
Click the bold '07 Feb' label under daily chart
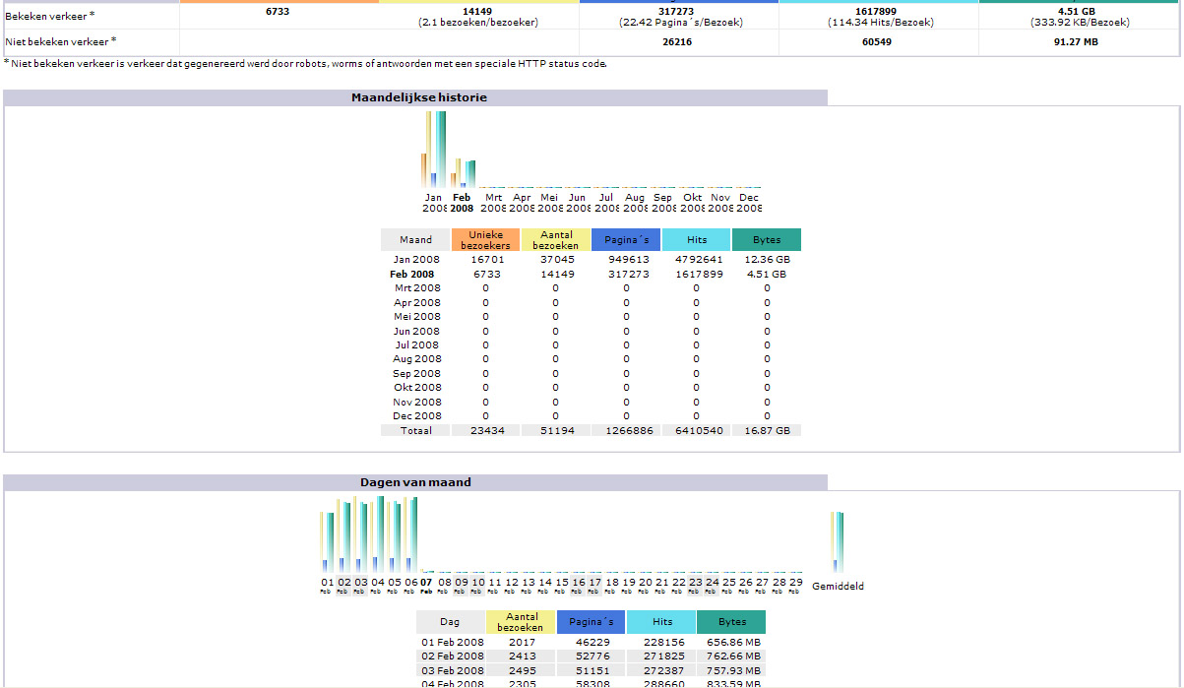pos(427,586)
